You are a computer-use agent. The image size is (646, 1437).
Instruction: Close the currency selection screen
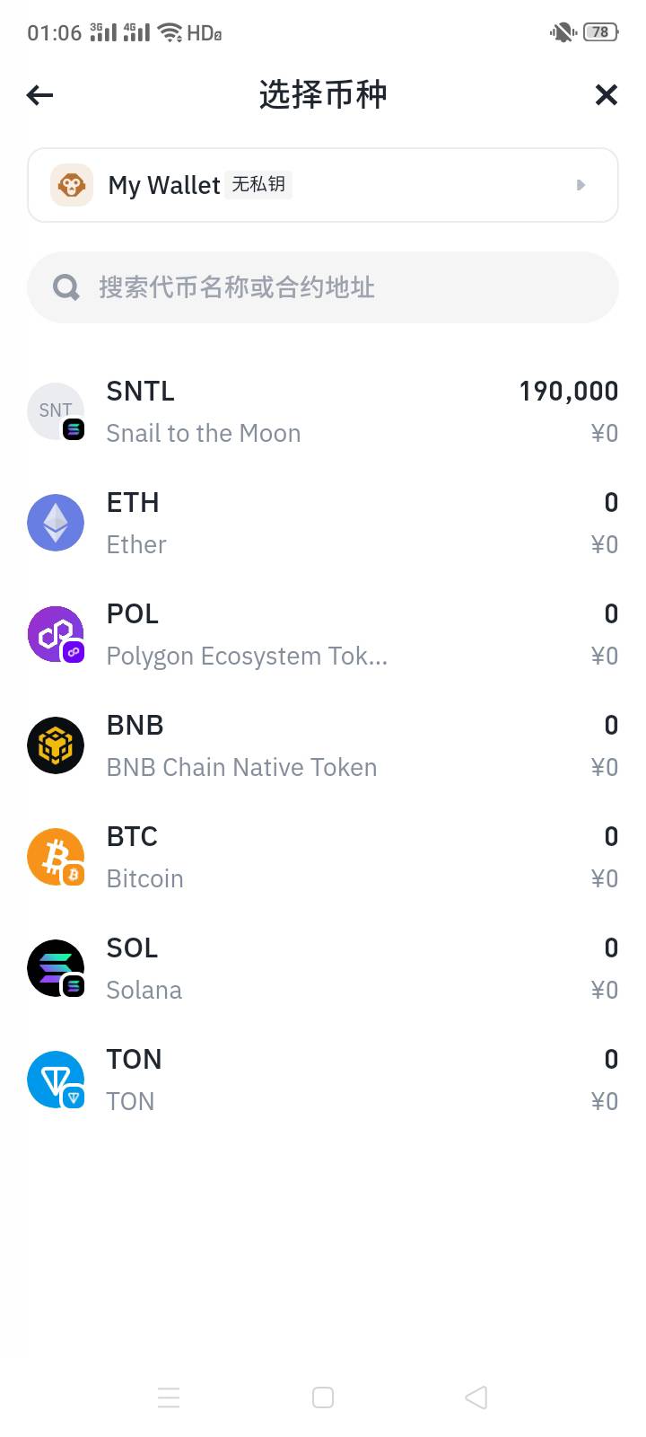[x=607, y=95]
